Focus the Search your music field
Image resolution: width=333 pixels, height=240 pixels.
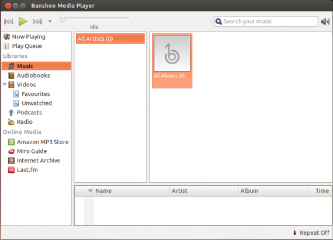click(266, 22)
